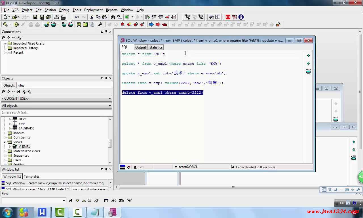This screenshot has width=363, height=218.
Task: Toggle ABC case sensitive search option
Action: click(x=114, y=200)
